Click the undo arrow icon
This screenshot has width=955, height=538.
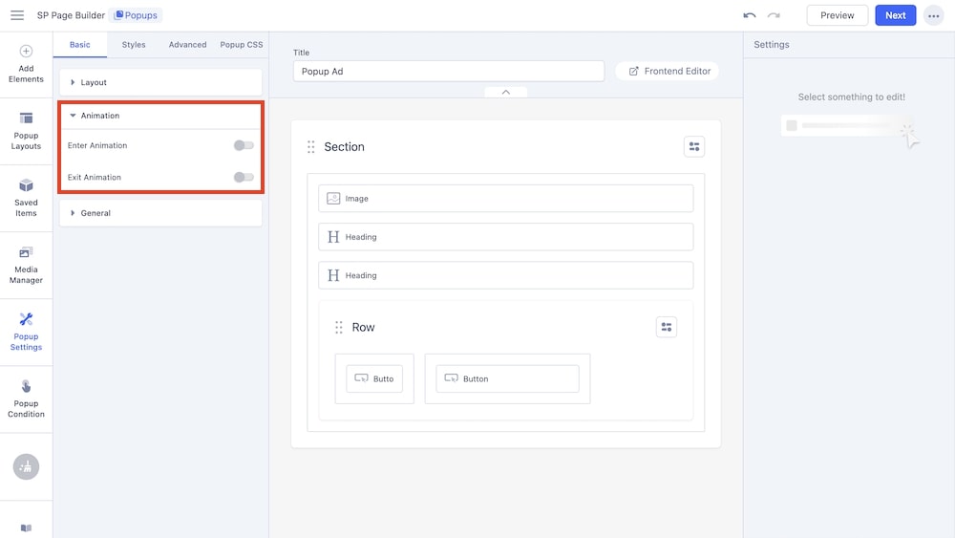[x=750, y=15]
